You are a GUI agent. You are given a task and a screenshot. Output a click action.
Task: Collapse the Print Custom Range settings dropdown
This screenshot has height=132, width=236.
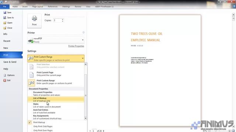coord(83,58)
